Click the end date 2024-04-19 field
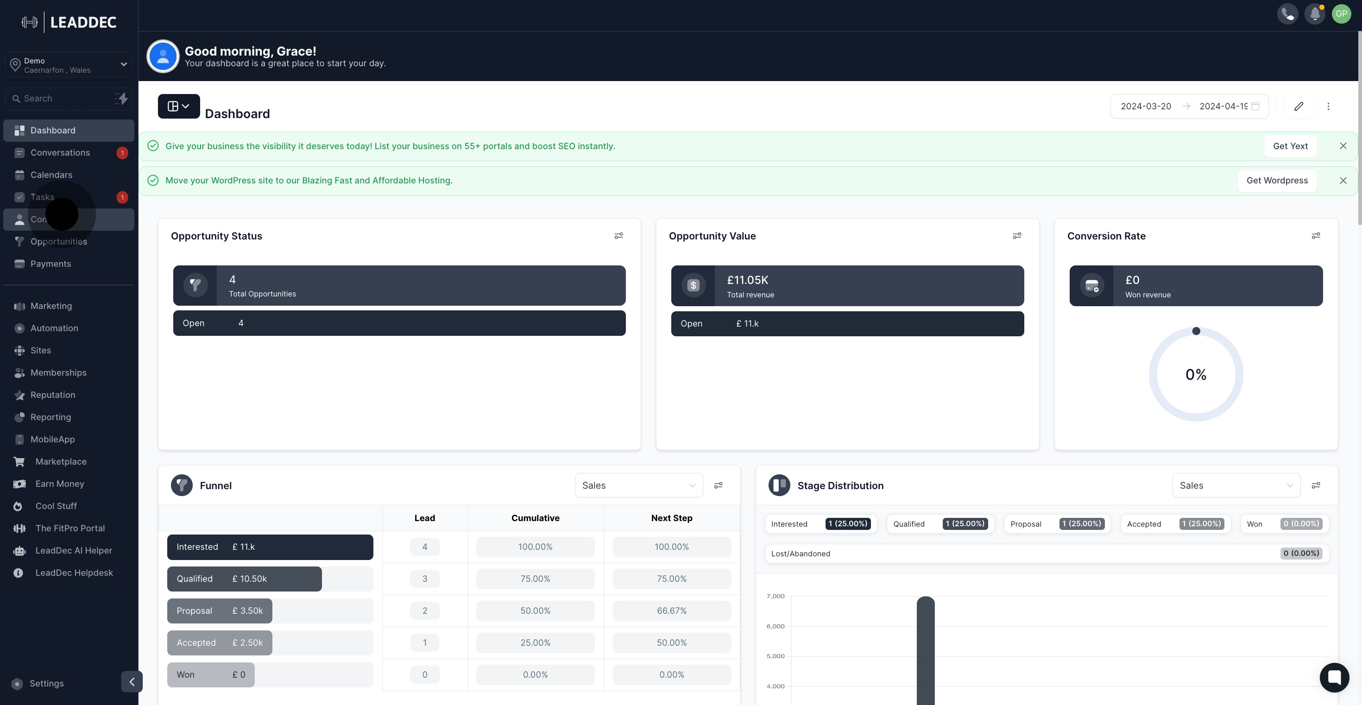The height and width of the screenshot is (705, 1362). click(1223, 106)
